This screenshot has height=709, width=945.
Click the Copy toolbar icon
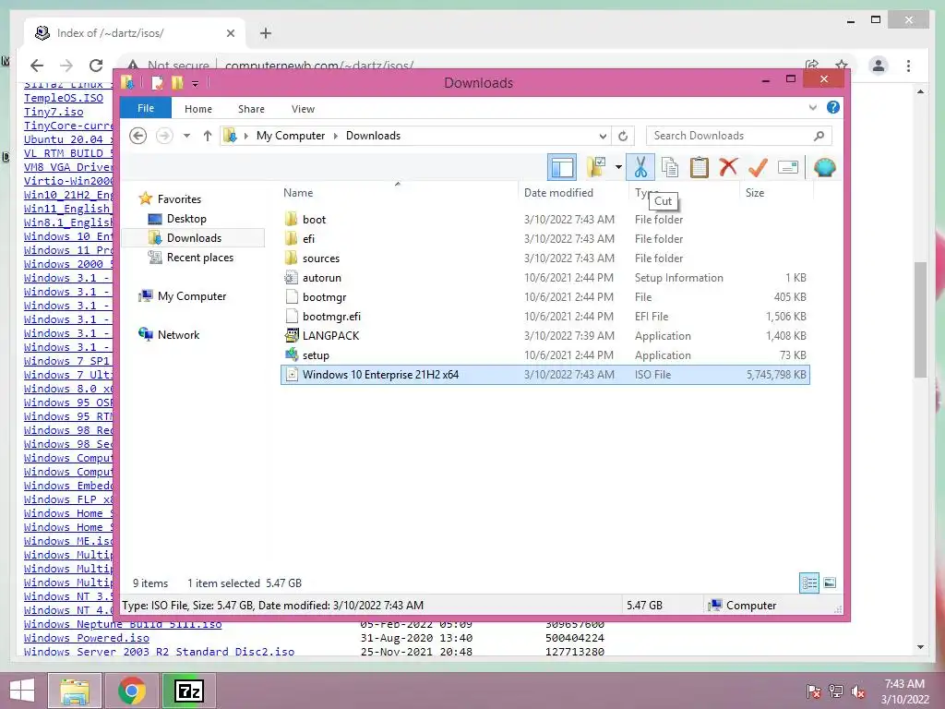(x=670, y=167)
